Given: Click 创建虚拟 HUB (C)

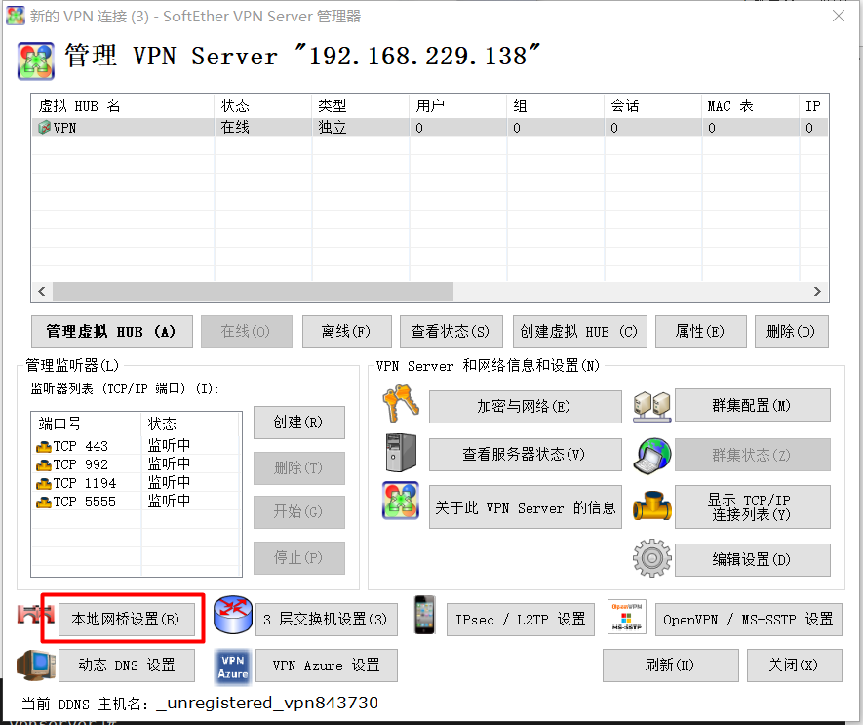Looking at the screenshot, I should [x=579, y=332].
